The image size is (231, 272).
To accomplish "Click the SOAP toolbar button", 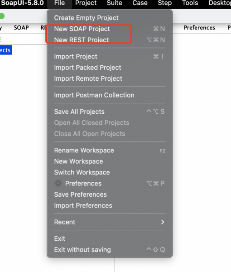I will tap(21, 28).
